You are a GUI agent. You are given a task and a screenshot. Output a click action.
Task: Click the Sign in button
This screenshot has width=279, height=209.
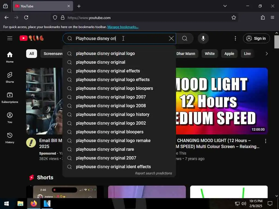click(256, 38)
